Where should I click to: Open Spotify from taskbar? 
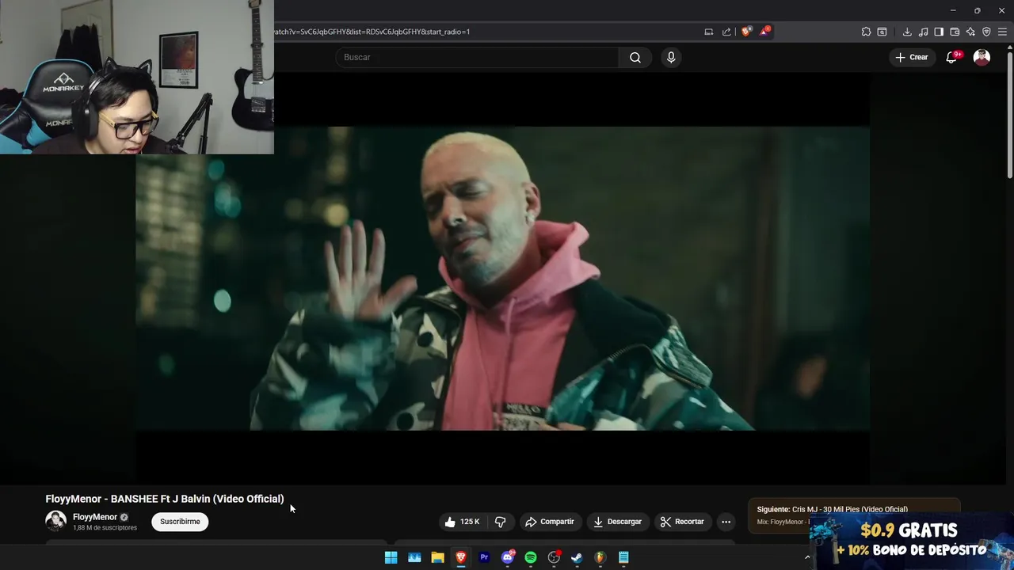click(531, 557)
